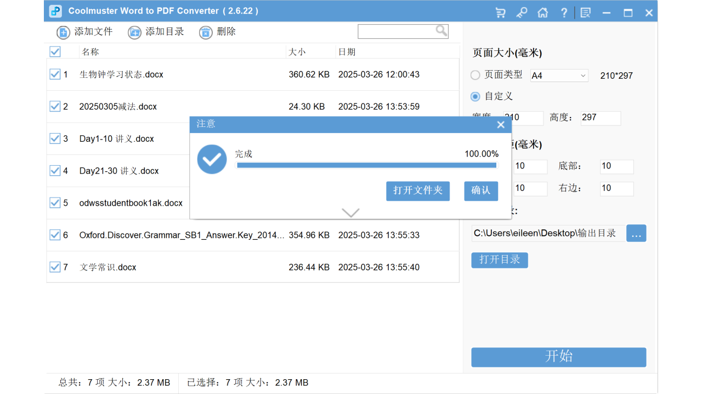This screenshot has height=394, width=702.
Task: Open help via the question mark icon
Action: tap(564, 11)
